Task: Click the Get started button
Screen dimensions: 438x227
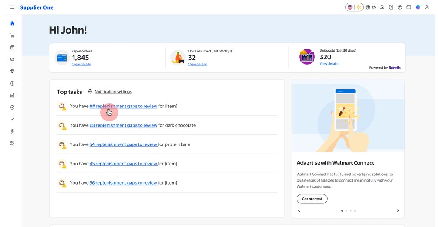Action: coord(312,199)
